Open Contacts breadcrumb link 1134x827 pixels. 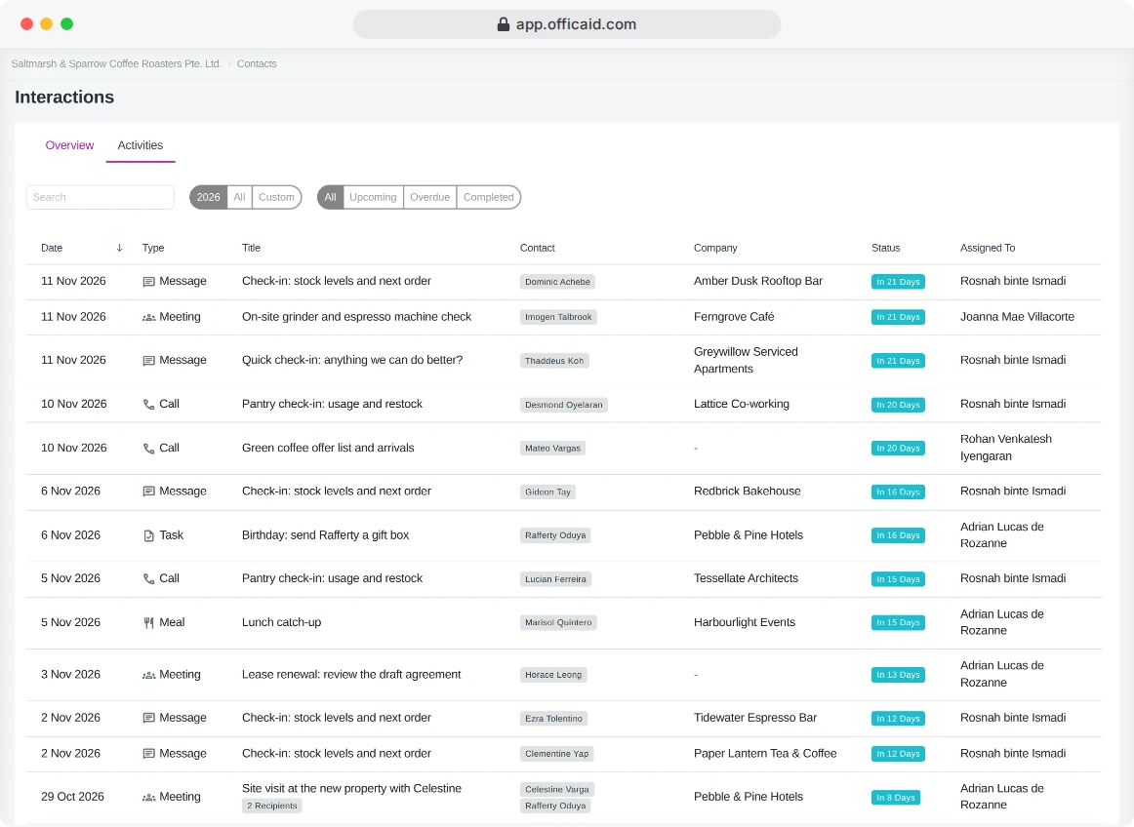coord(257,63)
